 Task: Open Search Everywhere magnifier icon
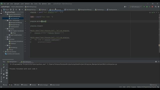click(x=156, y=7)
